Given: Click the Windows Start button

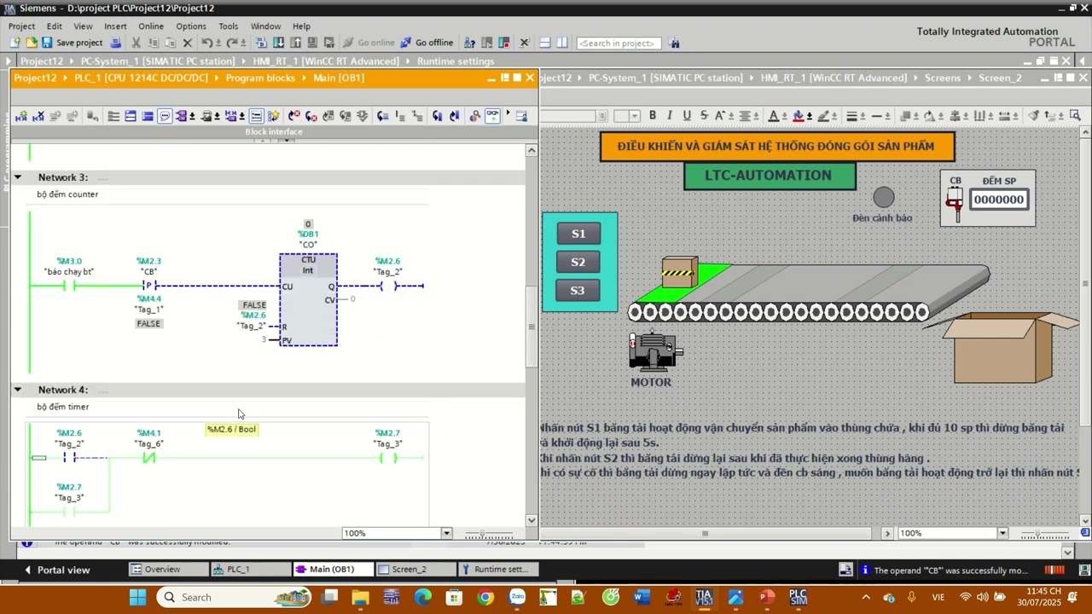Looking at the screenshot, I should point(137,597).
